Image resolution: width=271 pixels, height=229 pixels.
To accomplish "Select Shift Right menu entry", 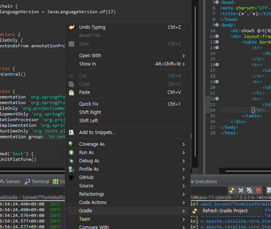I will point(128,112).
